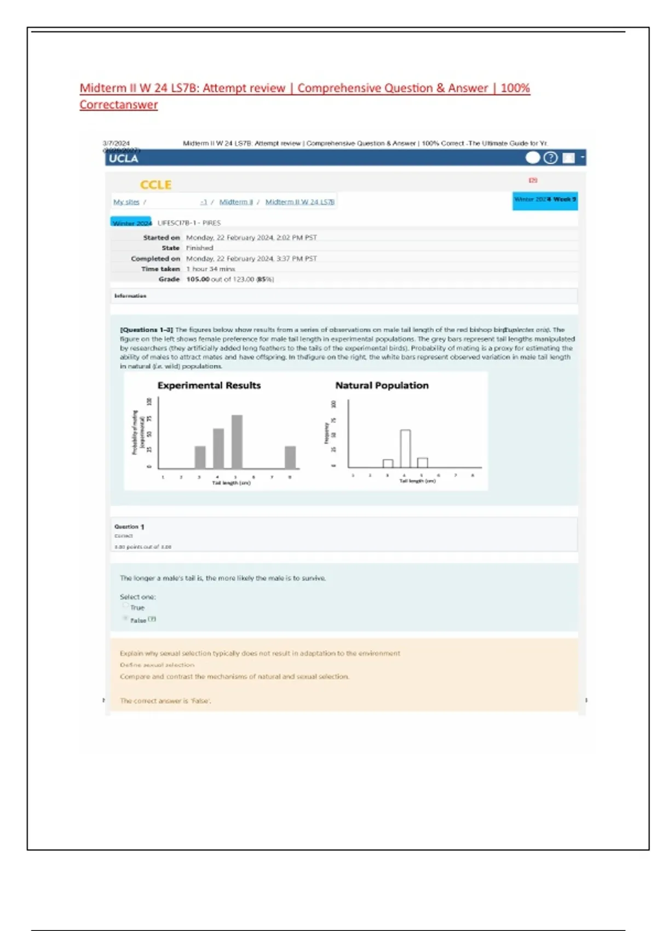
Task: Open the help question-mark icon
Action: [550, 158]
